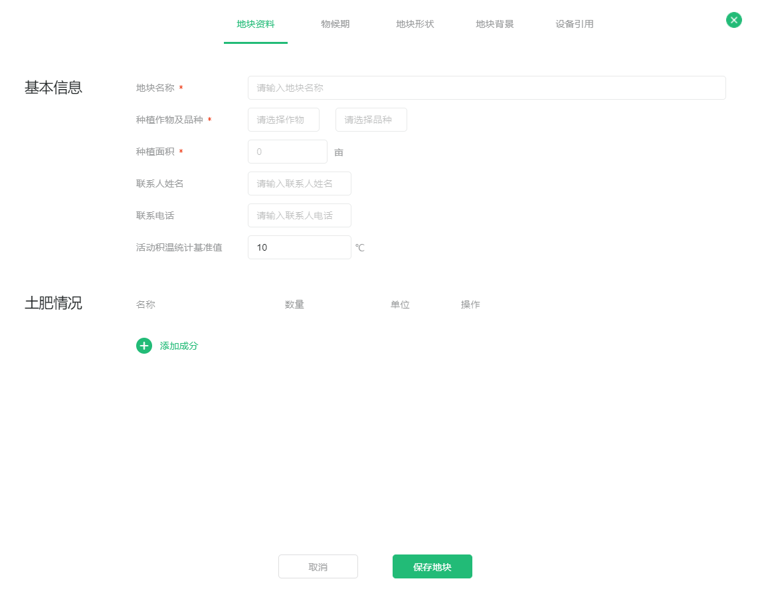
Task: Open the 地块形状 tab
Action: 415,24
